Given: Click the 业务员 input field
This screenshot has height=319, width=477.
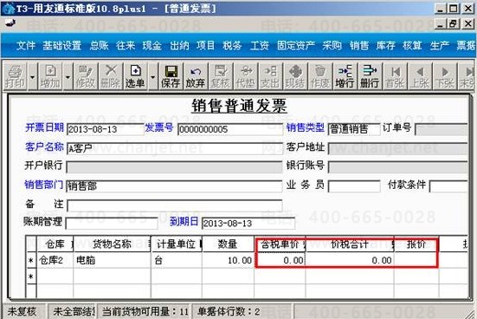Looking at the screenshot, I should pos(354,186).
